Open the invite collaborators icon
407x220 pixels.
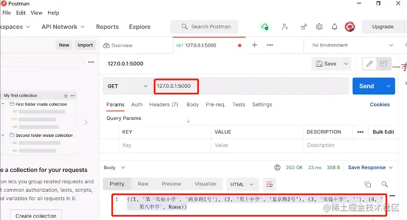pos(285,27)
